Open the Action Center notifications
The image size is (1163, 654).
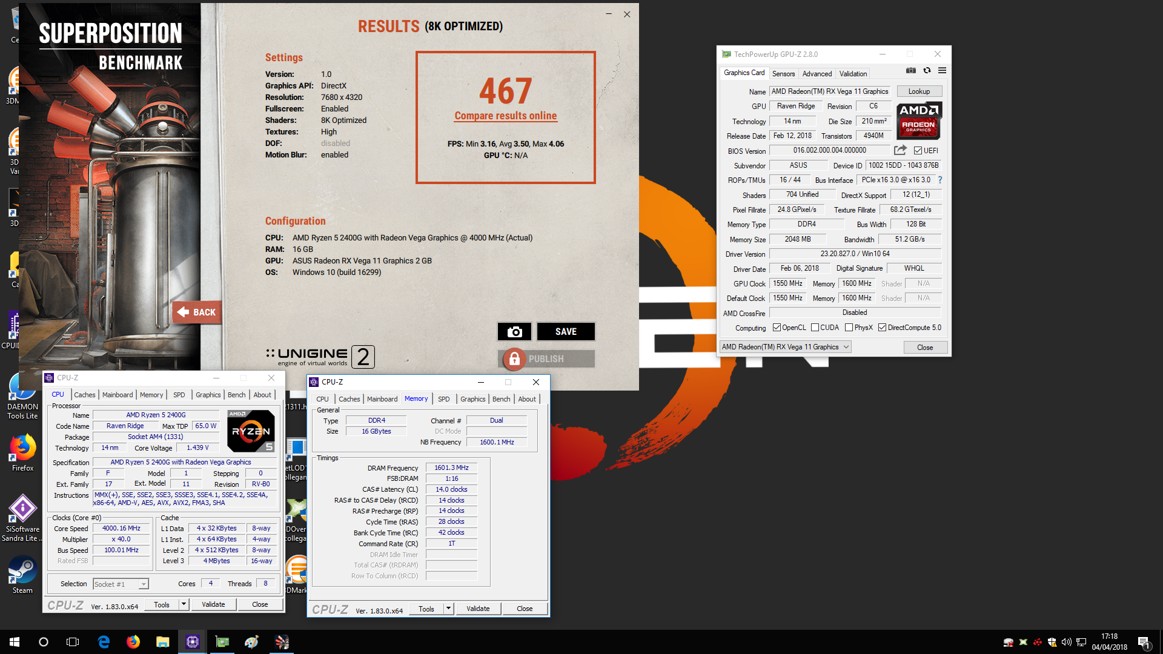[1144, 642]
